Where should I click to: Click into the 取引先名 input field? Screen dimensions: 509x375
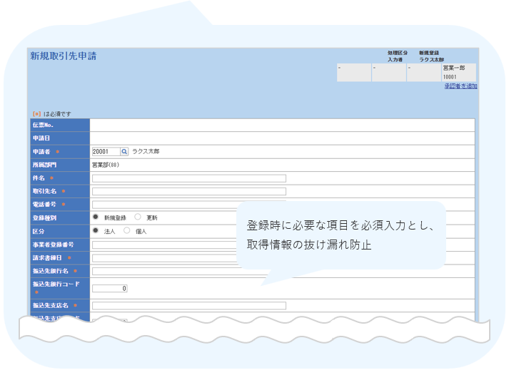click(x=188, y=191)
